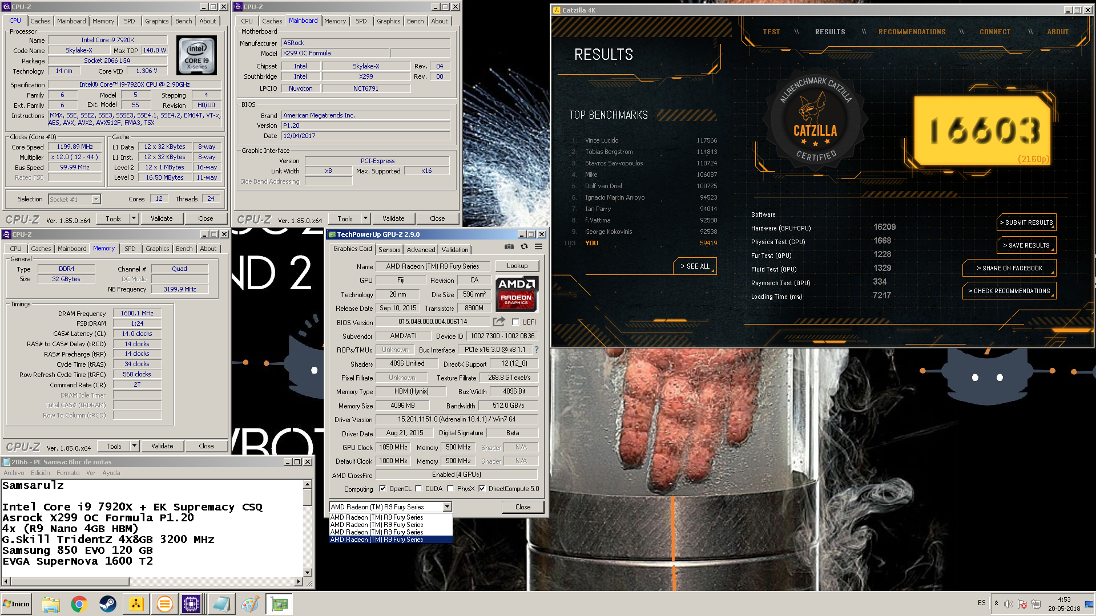This screenshot has height=616, width=1096.
Task: Open the Validation tab in GPU-Z
Action: pos(455,250)
